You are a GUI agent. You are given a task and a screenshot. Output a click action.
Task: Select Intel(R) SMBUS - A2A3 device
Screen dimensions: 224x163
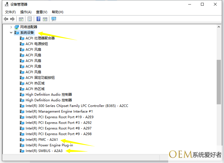click(x=44, y=151)
